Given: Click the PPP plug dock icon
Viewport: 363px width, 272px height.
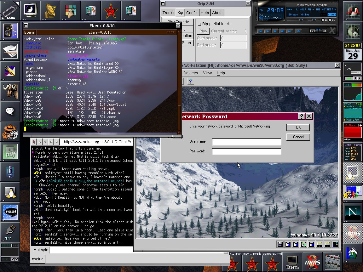Looking at the screenshot, I should click(x=10, y=232).
